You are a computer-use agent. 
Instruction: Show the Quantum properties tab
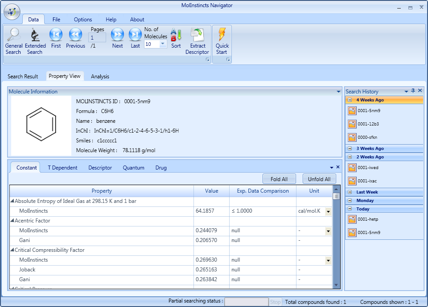(133, 168)
